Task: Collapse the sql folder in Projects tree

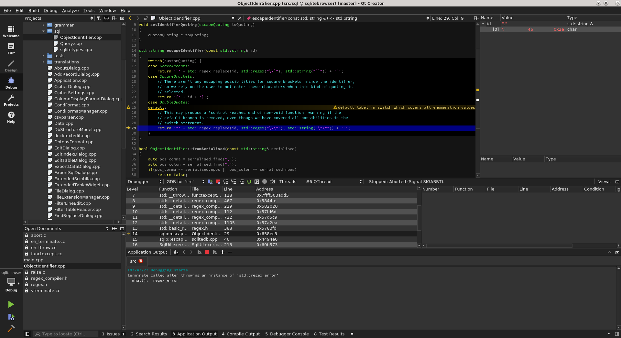Action: point(43,31)
